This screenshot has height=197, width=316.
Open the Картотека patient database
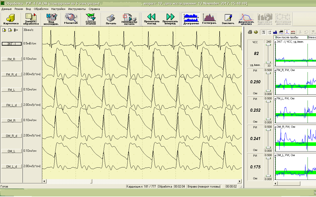click(11, 19)
